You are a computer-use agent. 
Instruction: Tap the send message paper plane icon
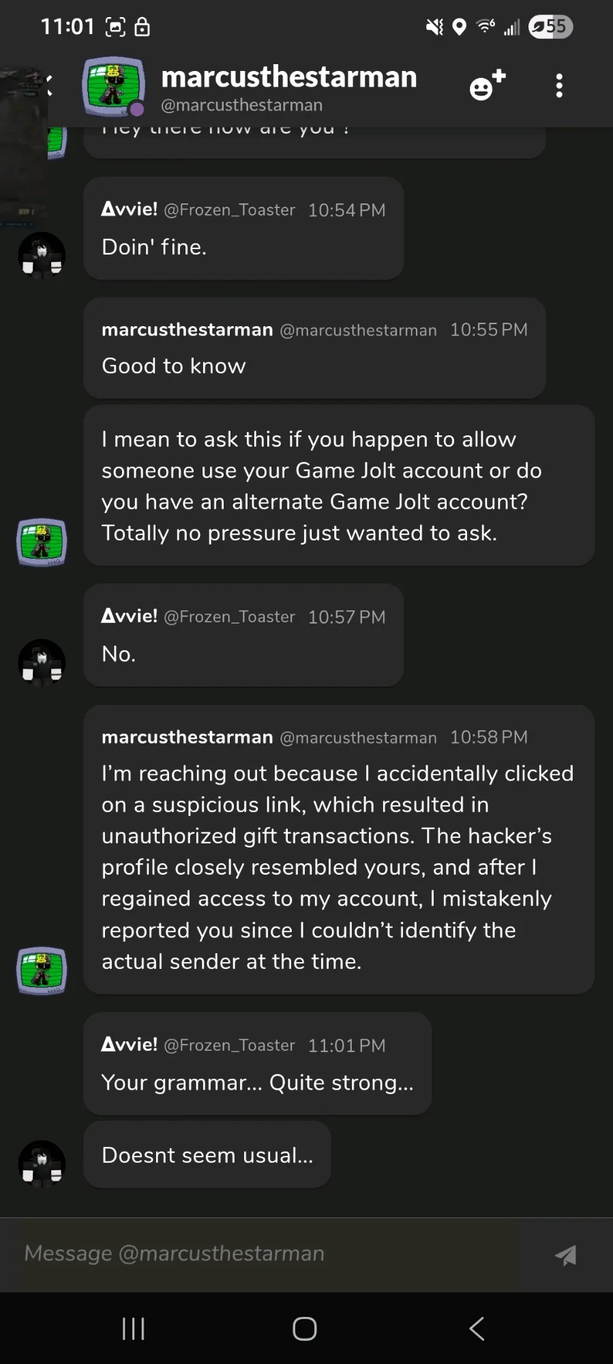coord(565,1255)
